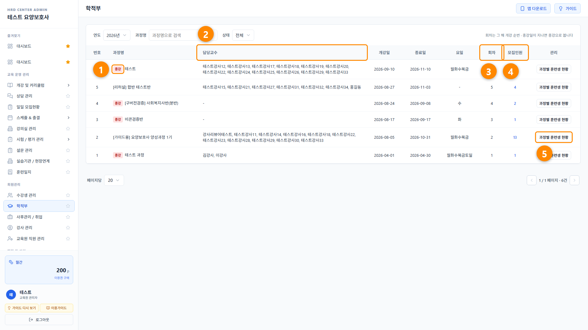Toggle favorite star for 상담 관리

[68, 96]
